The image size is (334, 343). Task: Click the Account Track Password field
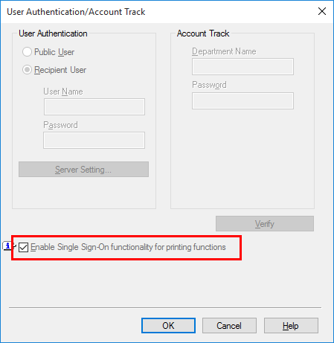(243, 101)
